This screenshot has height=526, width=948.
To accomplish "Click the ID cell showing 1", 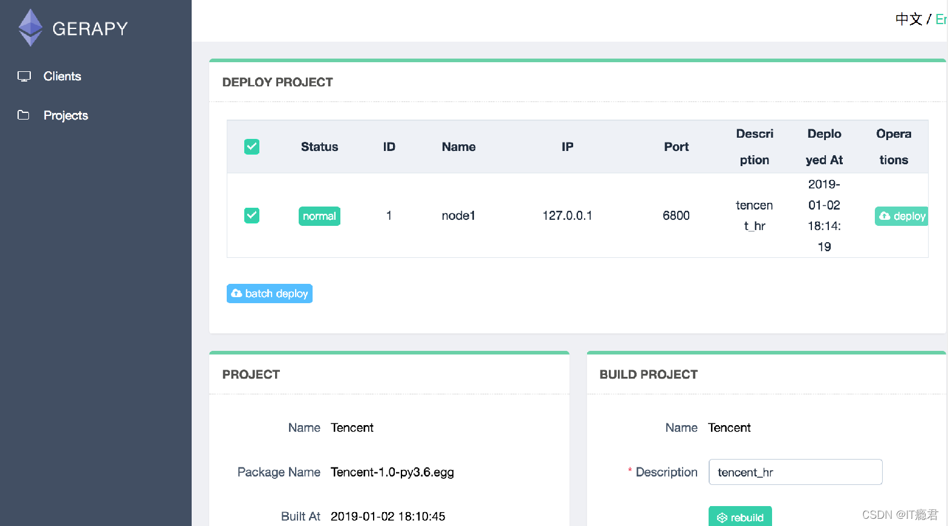I will (x=389, y=216).
